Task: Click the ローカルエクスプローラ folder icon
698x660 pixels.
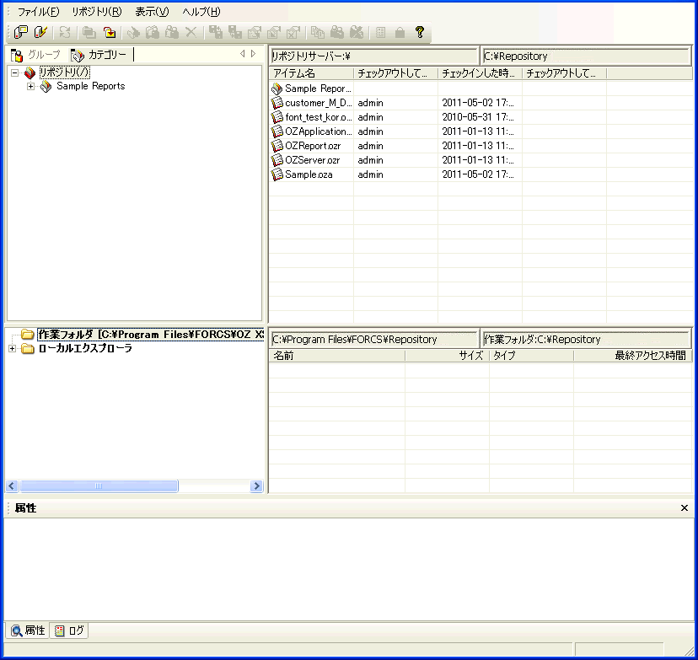Action: pos(28,348)
